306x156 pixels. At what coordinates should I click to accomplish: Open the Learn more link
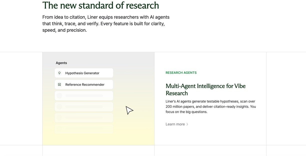(x=175, y=124)
